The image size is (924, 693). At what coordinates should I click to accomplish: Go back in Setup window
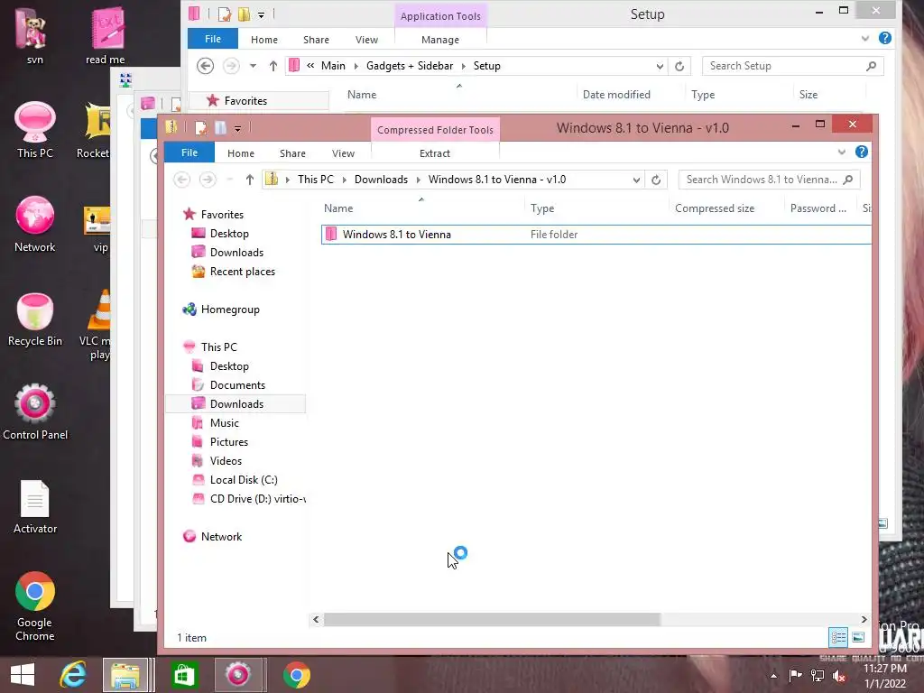[205, 66]
